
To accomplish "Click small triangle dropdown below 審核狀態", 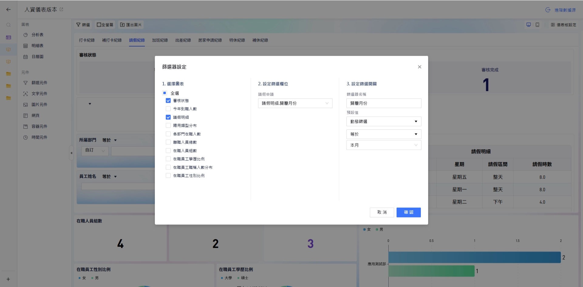I will pos(90,104).
